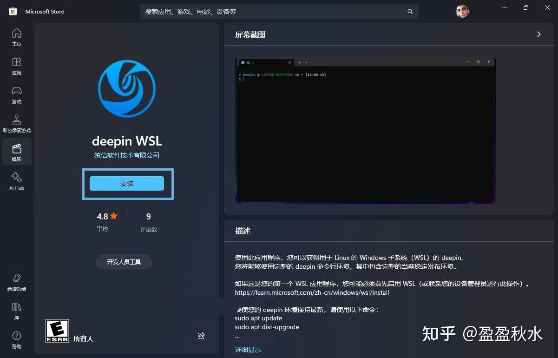Open the 主页 home section

click(16, 37)
